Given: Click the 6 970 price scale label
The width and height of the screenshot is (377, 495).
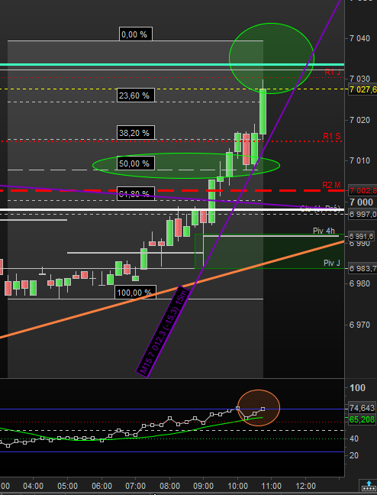Looking at the screenshot, I should tap(359, 325).
